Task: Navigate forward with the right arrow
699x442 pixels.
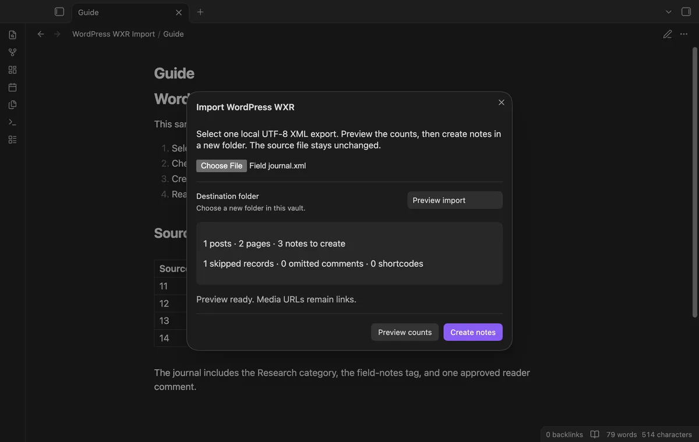Action: [57, 34]
